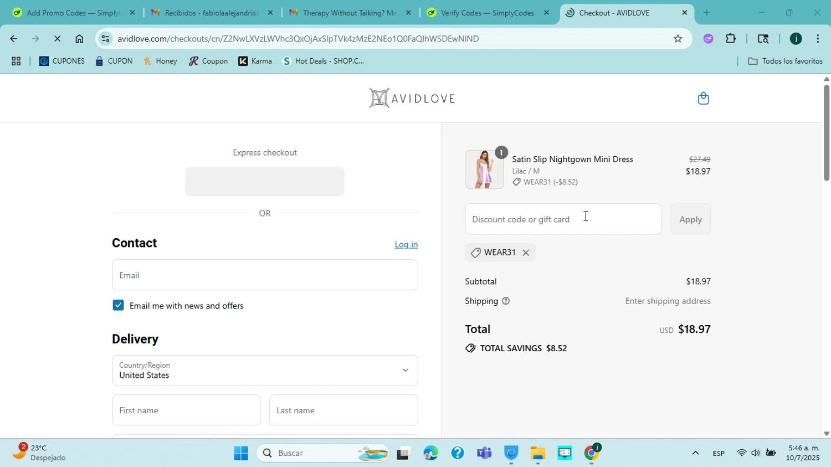This screenshot has width=831, height=467.
Task: Open a new browser tab
Action: click(x=706, y=13)
